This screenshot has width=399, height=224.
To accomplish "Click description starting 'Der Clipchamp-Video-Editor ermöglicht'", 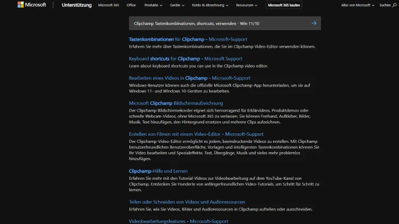I will [224, 150].
